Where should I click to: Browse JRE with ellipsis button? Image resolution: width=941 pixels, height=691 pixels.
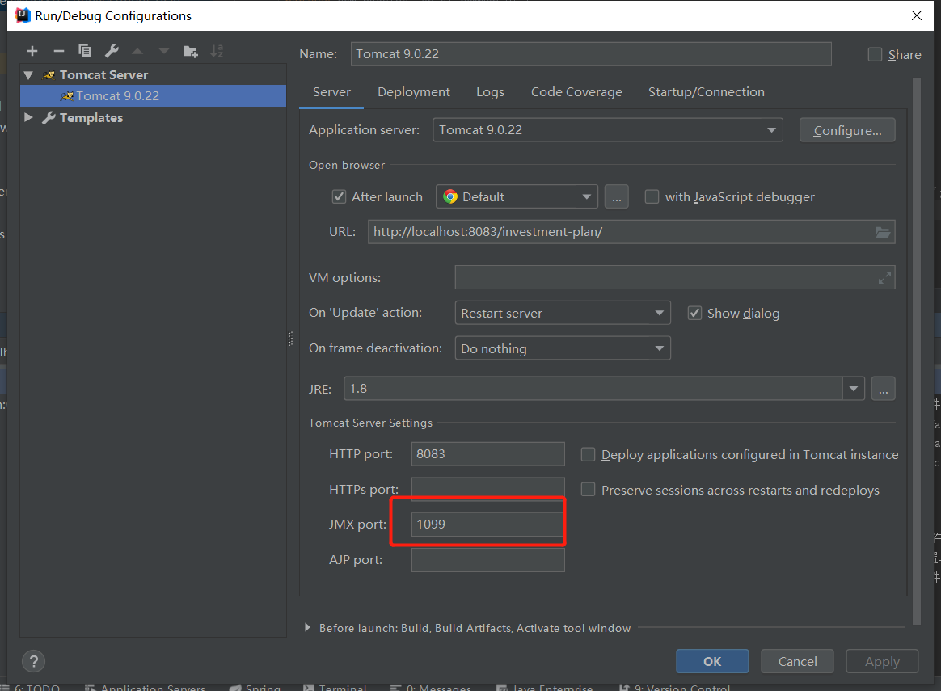(x=883, y=389)
